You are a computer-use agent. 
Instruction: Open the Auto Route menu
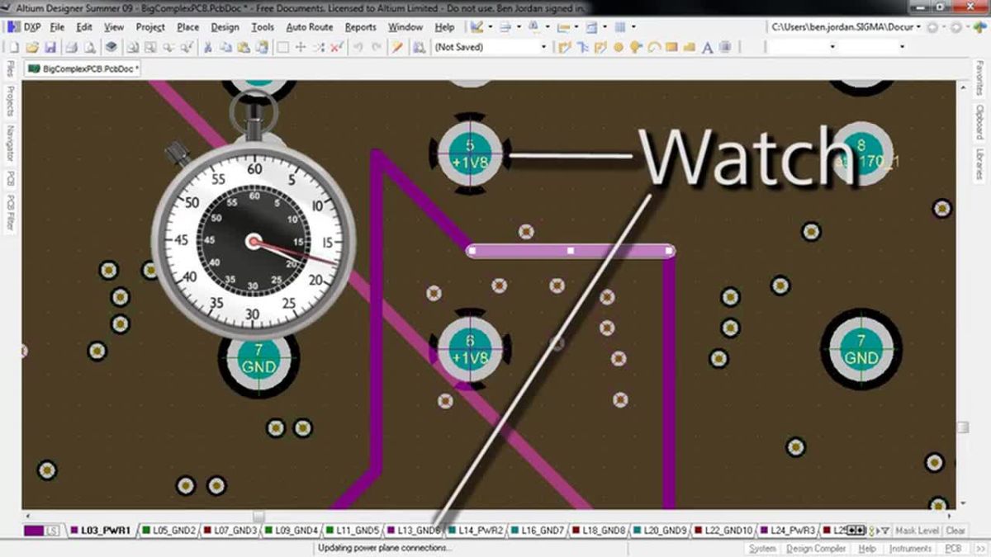[308, 27]
